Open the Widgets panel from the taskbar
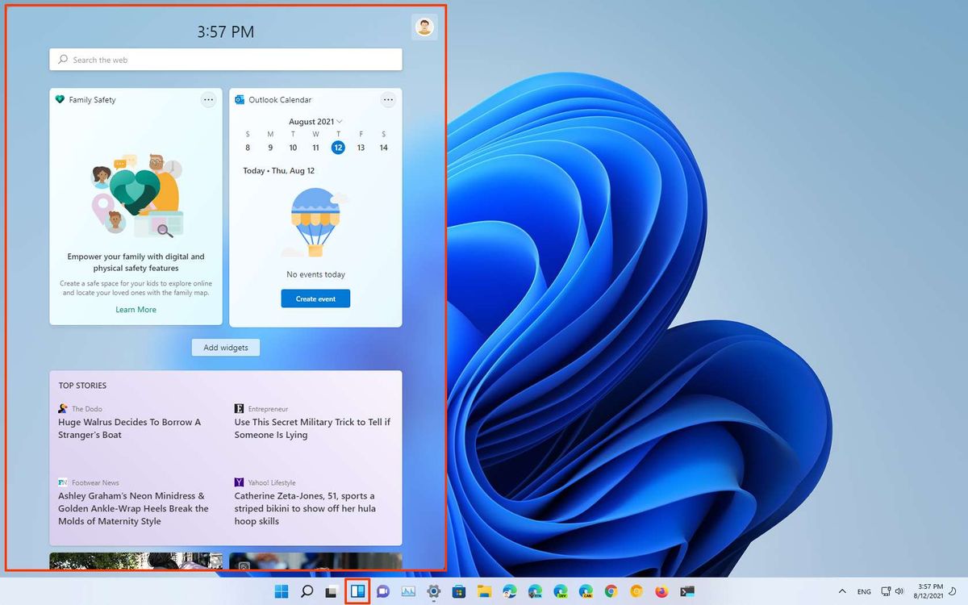The image size is (968, 605). click(358, 590)
